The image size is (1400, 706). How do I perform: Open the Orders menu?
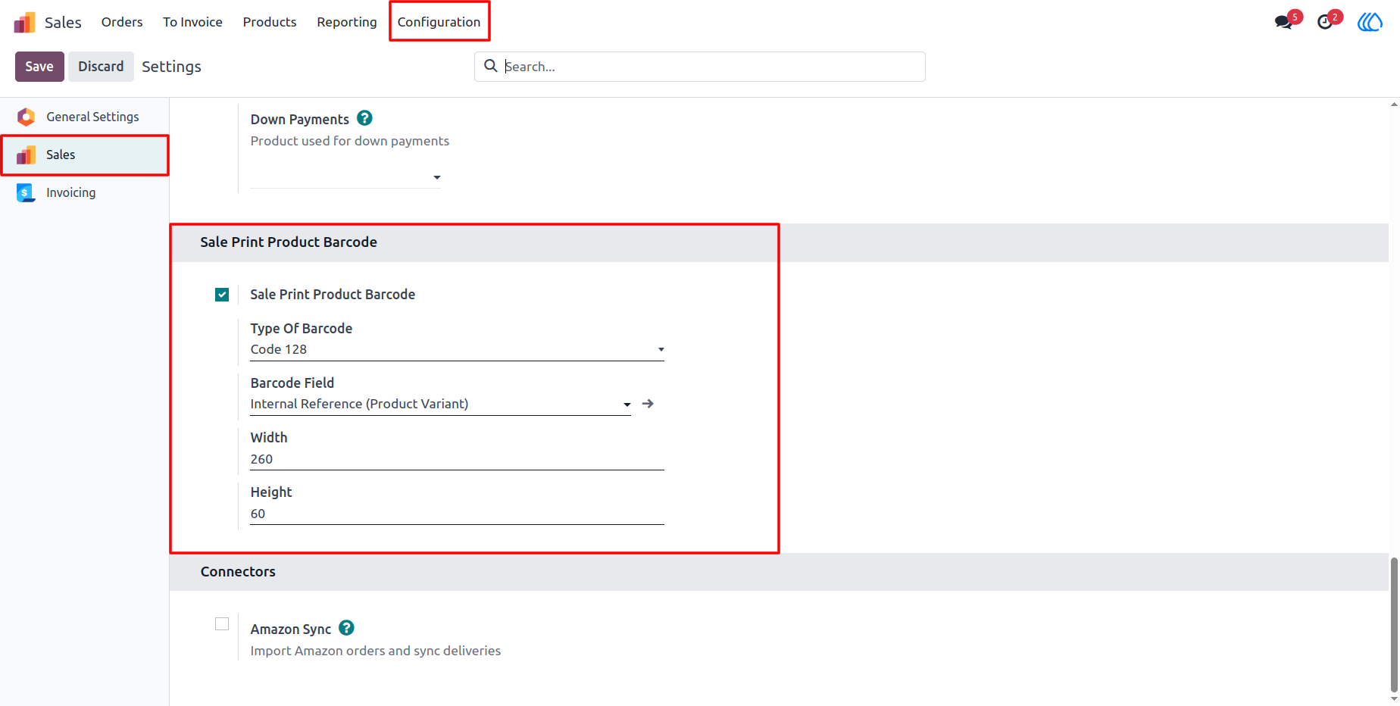coord(122,22)
